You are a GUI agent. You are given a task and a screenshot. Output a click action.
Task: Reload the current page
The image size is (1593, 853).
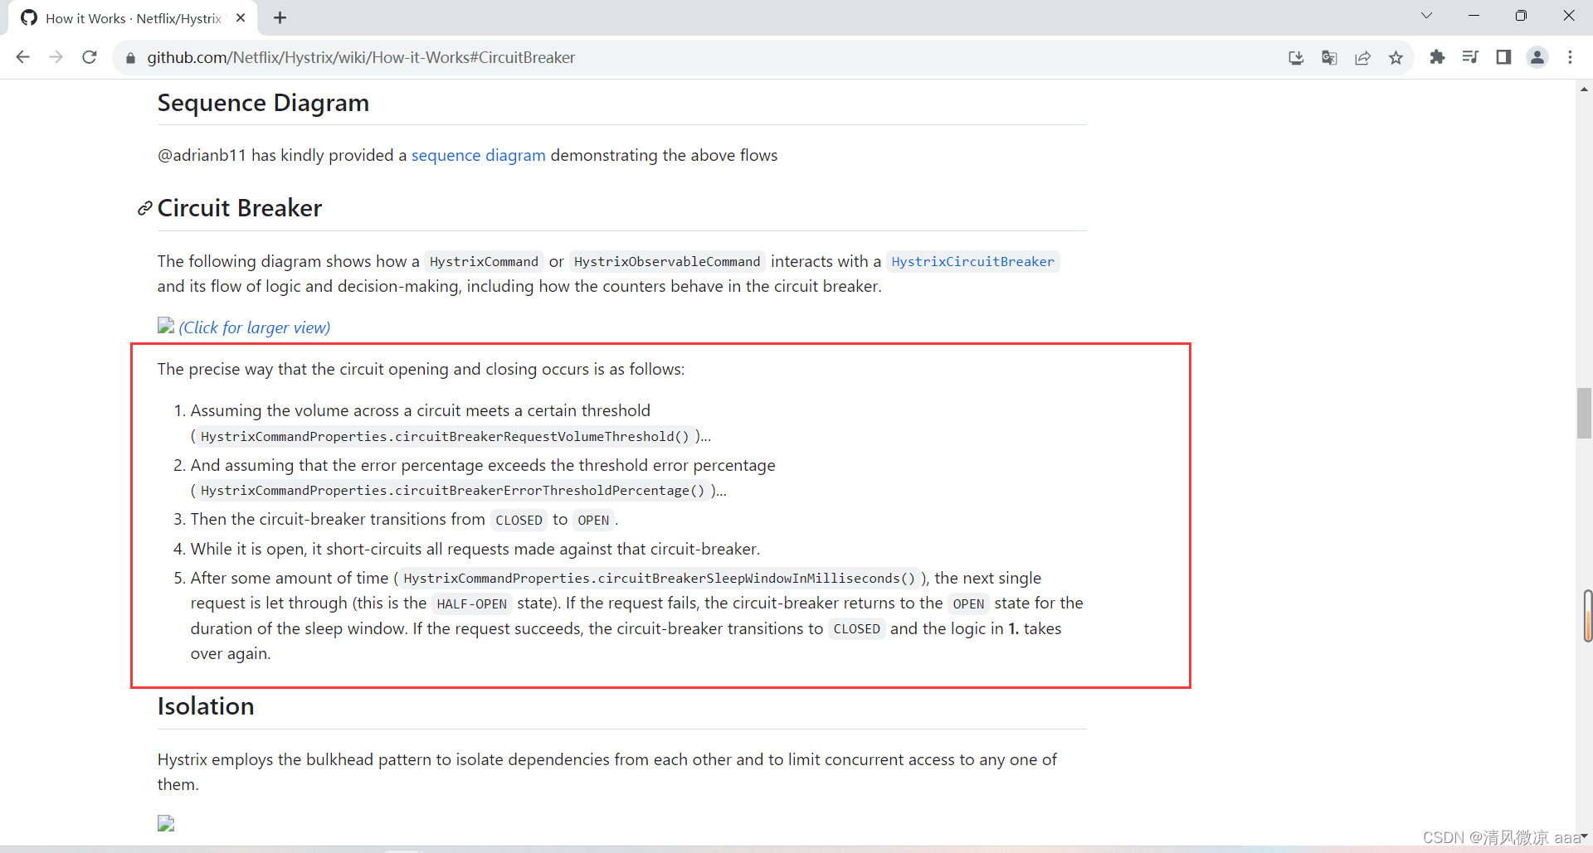pos(90,57)
